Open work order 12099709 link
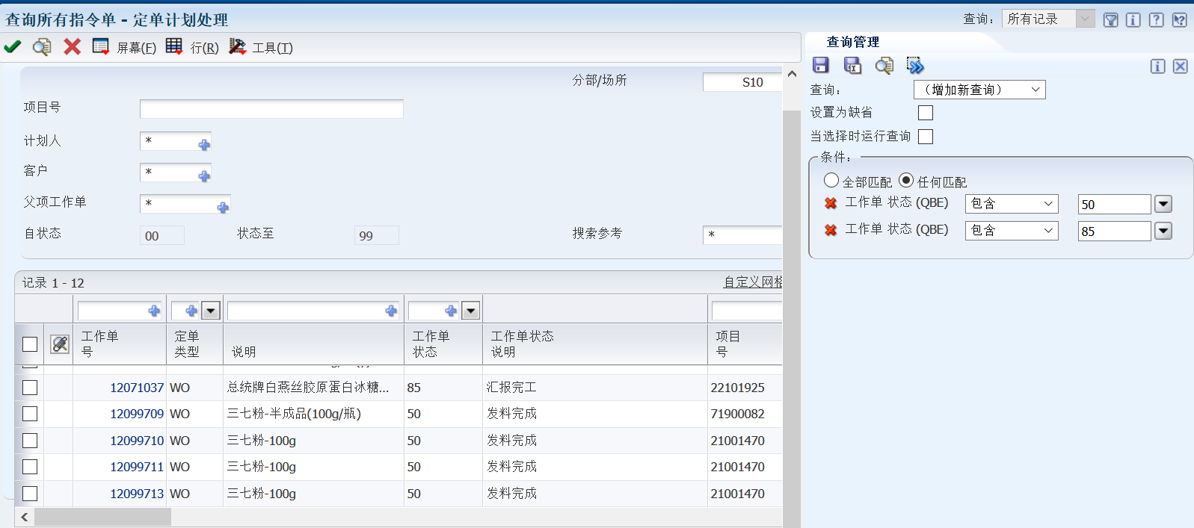1194x528 pixels. click(137, 414)
